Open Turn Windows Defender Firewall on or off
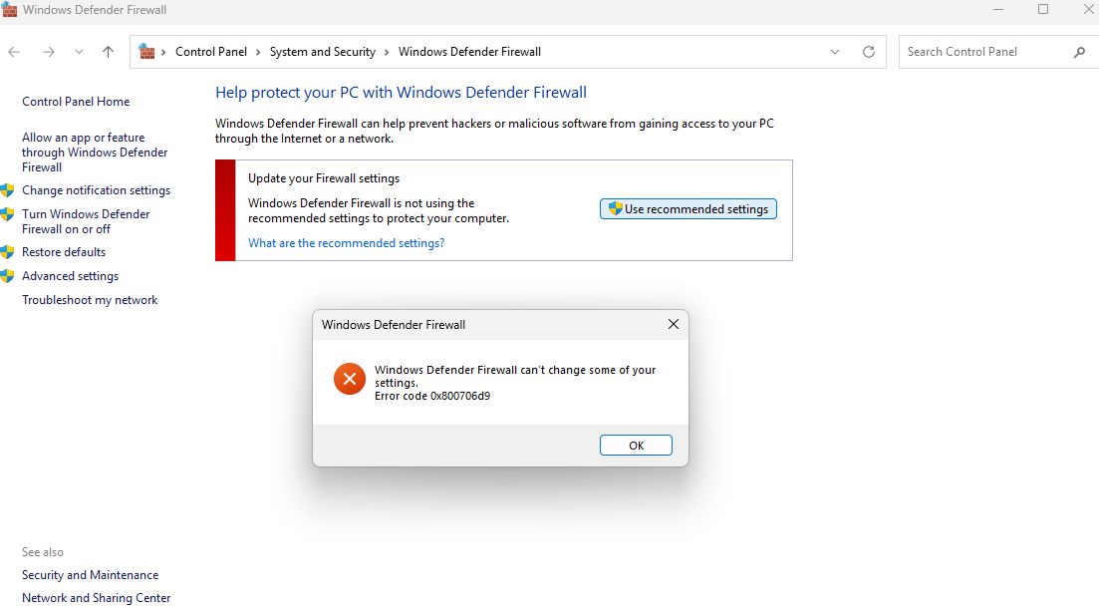Viewport: 1099px width, 616px height. (x=86, y=221)
